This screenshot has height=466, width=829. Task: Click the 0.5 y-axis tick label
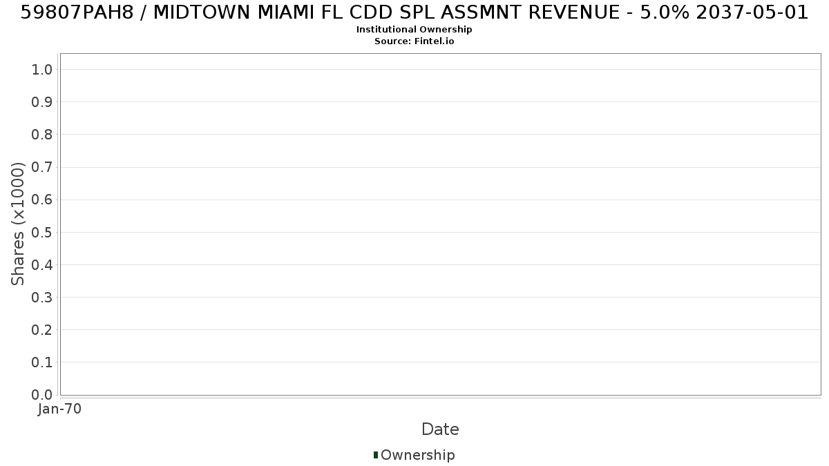click(42, 232)
